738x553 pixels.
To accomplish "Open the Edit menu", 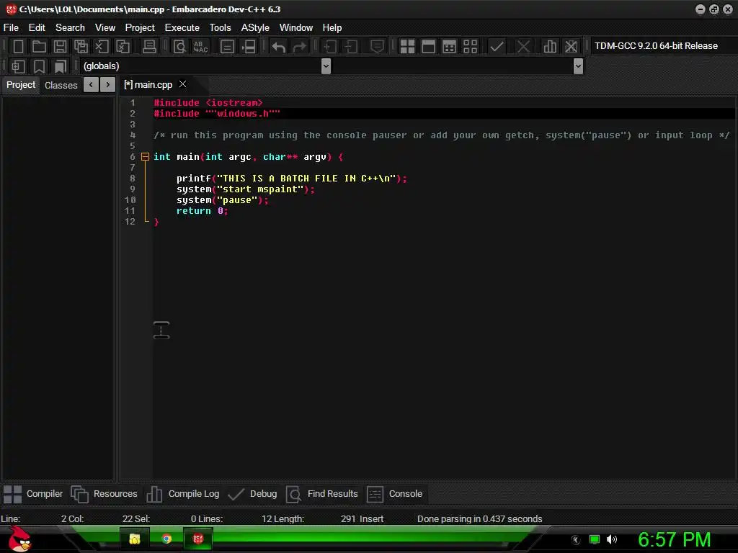I will click(x=37, y=28).
